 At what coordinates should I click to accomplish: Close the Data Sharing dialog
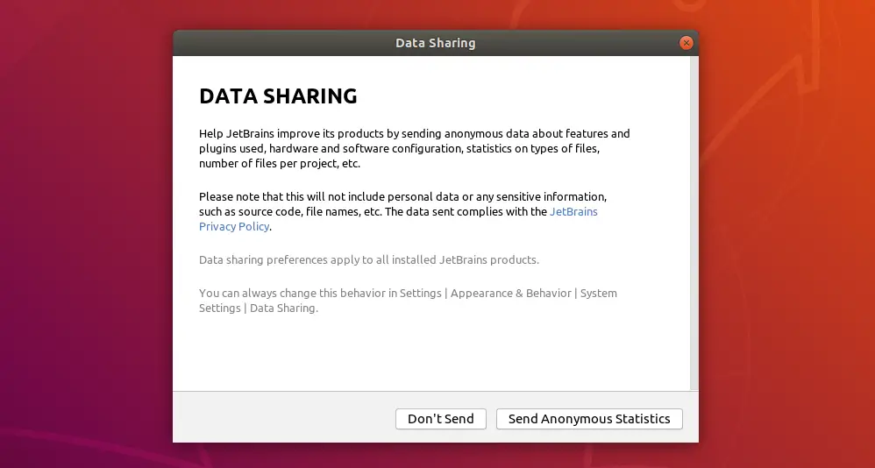[686, 43]
